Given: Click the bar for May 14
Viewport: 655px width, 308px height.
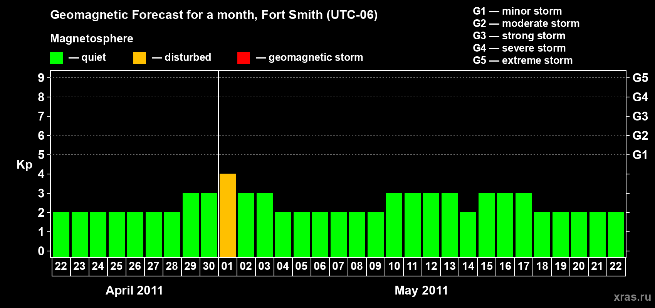Looking at the screenshot, I should click(x=468, y=235).
